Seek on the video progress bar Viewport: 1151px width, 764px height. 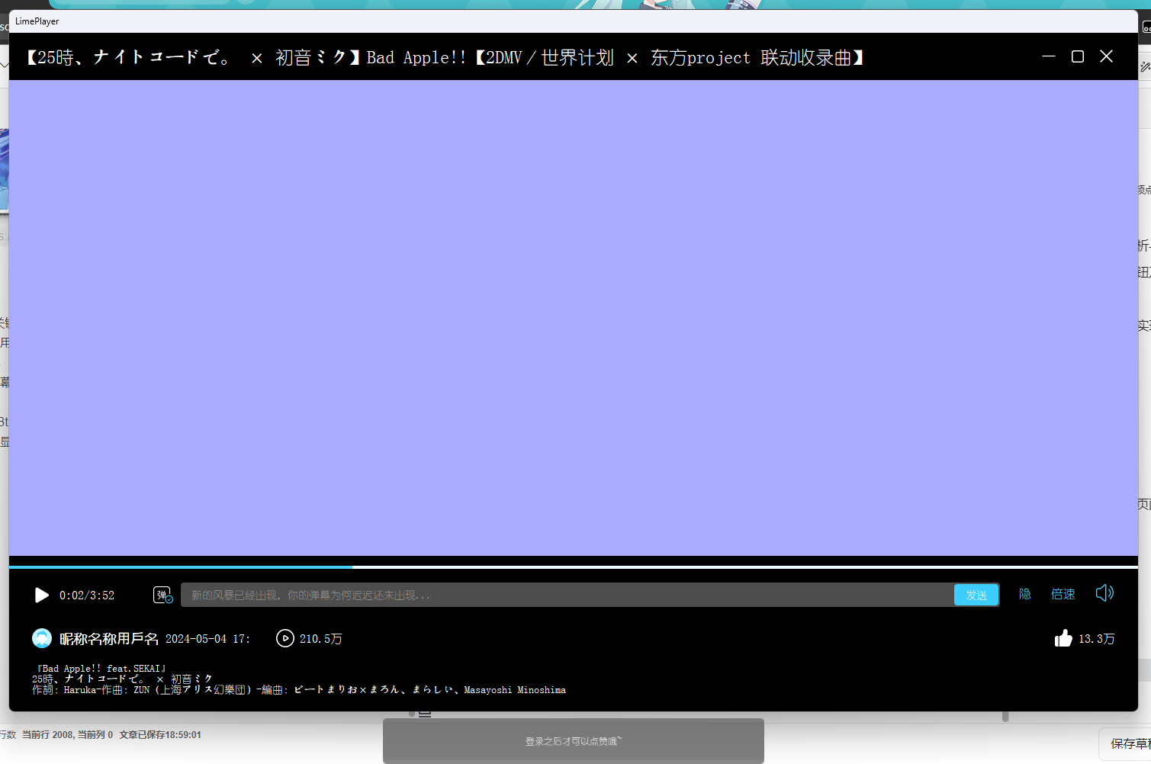(574, 567)
